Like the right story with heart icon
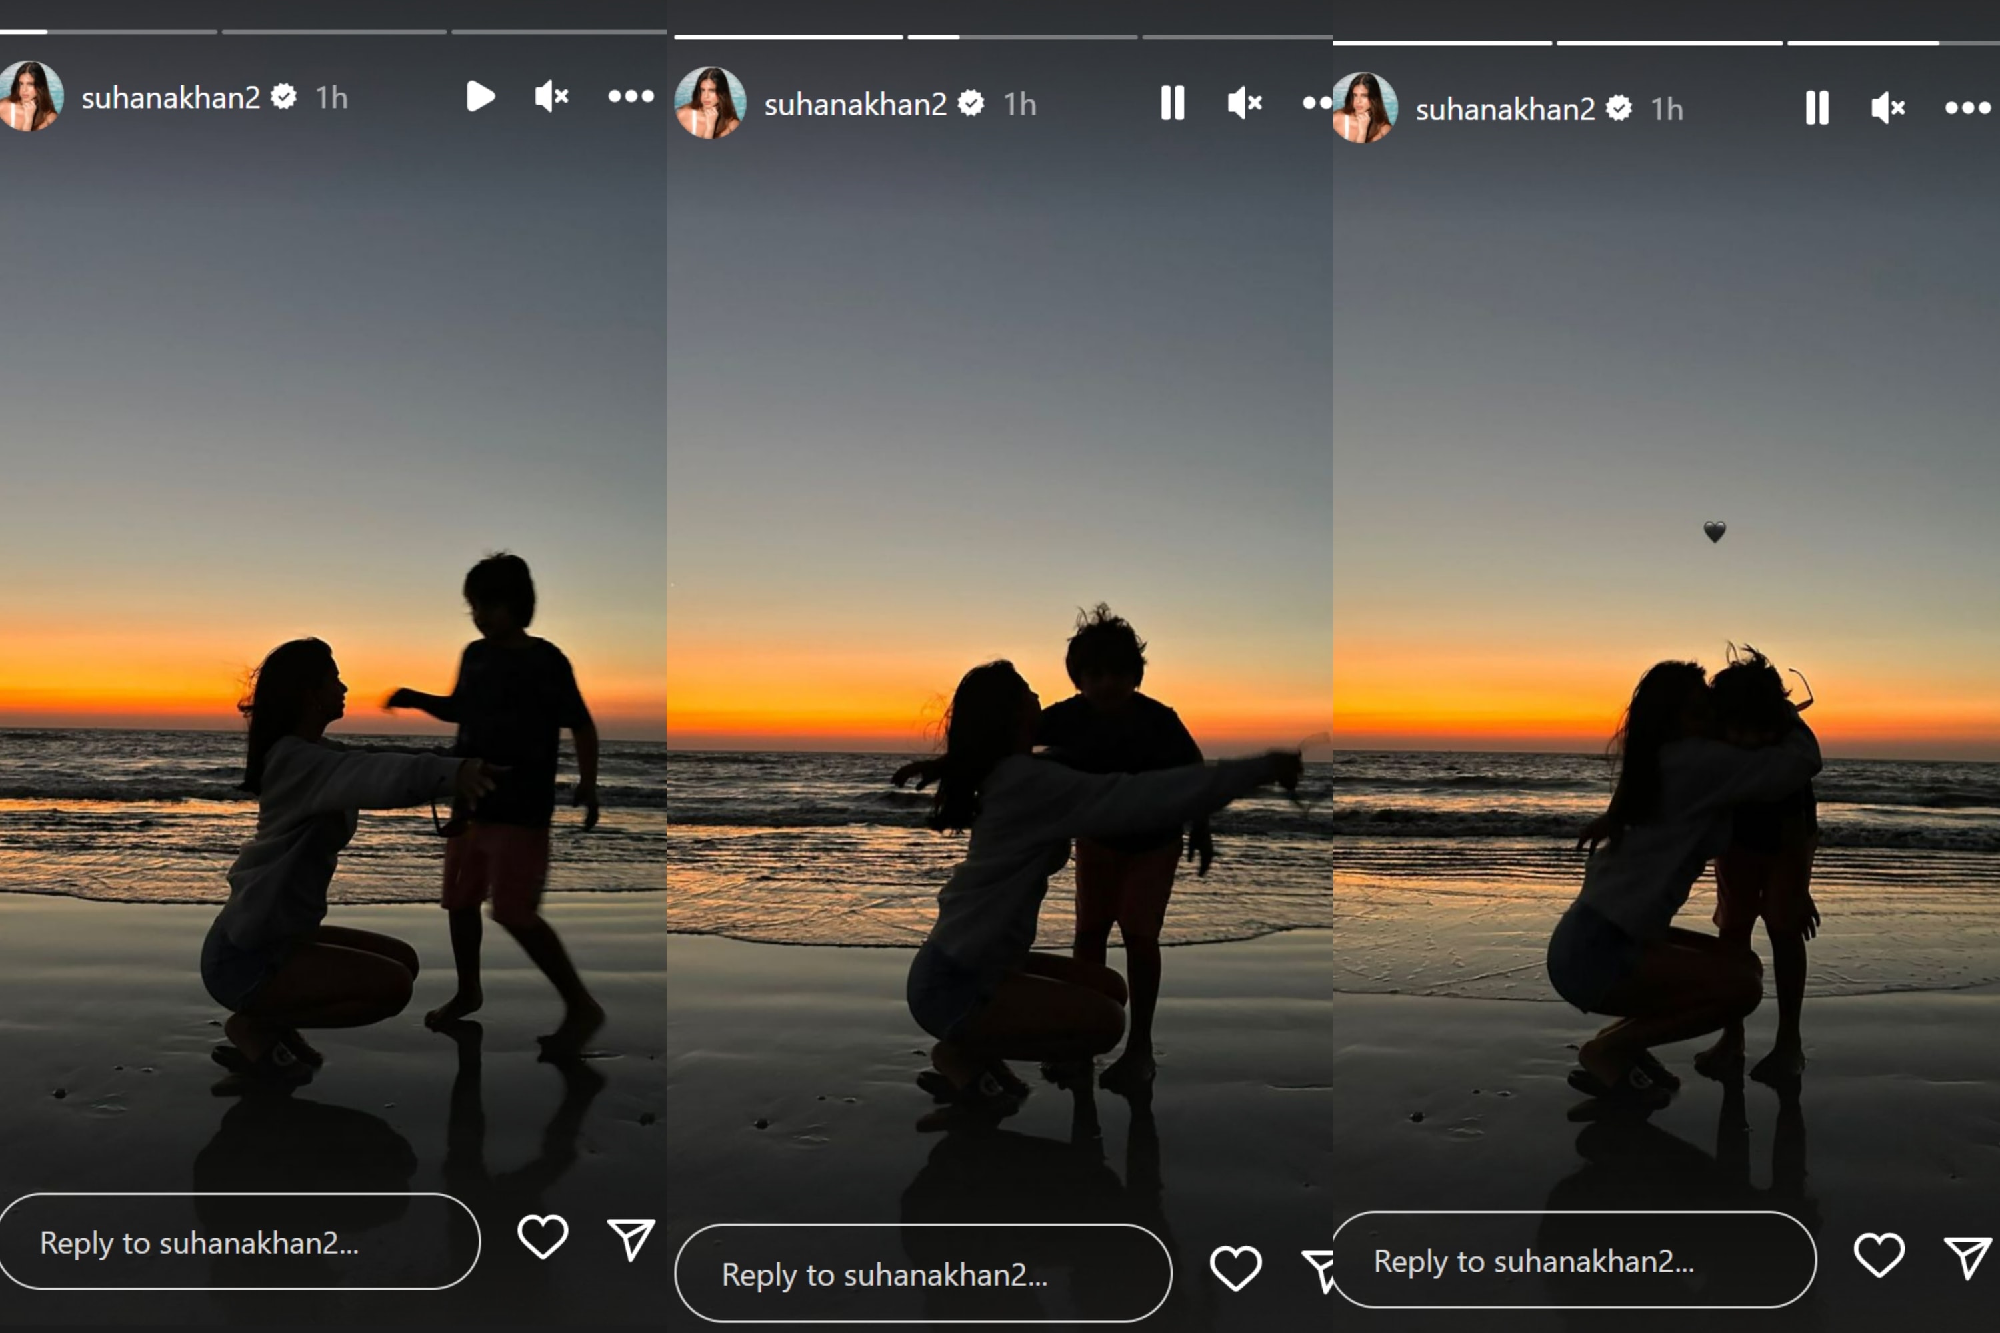The height and width of the screenshot is (1333, 2000). coord(1879,1255)
